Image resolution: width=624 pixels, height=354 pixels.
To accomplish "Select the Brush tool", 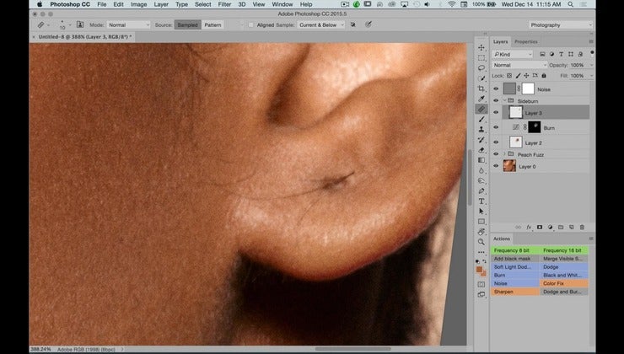I will 481,119.
